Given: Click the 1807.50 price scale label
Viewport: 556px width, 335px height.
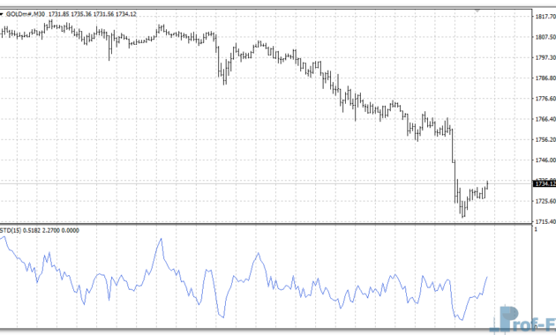Looking at the screenshot, I should 545,37.
